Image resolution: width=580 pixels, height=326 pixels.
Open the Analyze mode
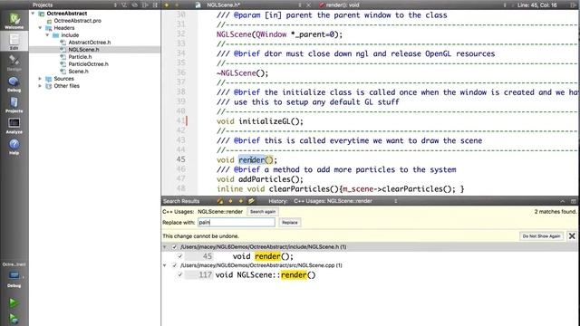click(x=14, y=126)
